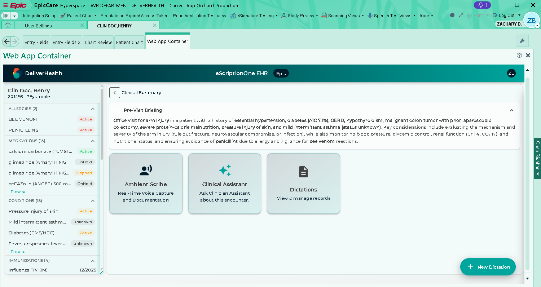Open Web App Container help icon
This screenshot has height=287, width=541.
519,55
